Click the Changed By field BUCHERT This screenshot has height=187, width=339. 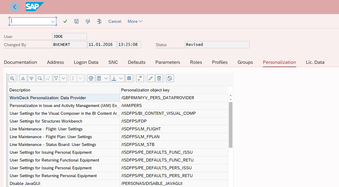click(x=70, y=45)
